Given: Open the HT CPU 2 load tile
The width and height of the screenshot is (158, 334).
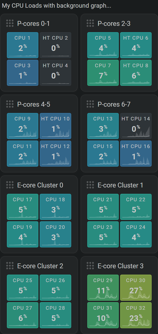Looking at the screenshot, I should click(55, 45).
